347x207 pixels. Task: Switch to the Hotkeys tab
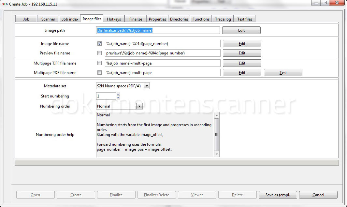click(114, 19)
